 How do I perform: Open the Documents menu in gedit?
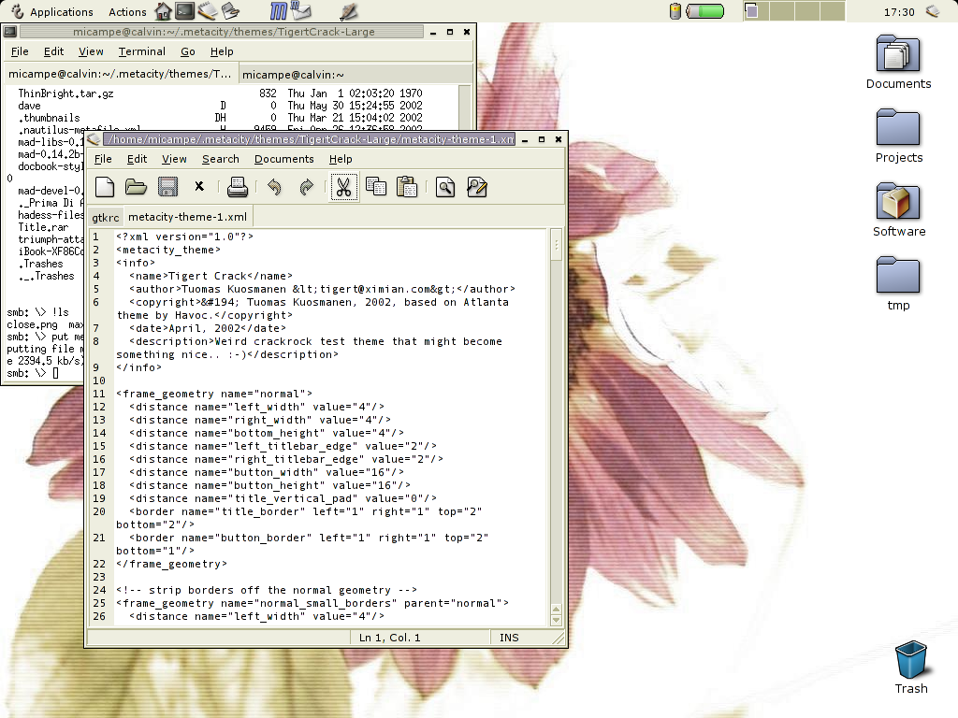pyautogui.click(x=283, y=159)
